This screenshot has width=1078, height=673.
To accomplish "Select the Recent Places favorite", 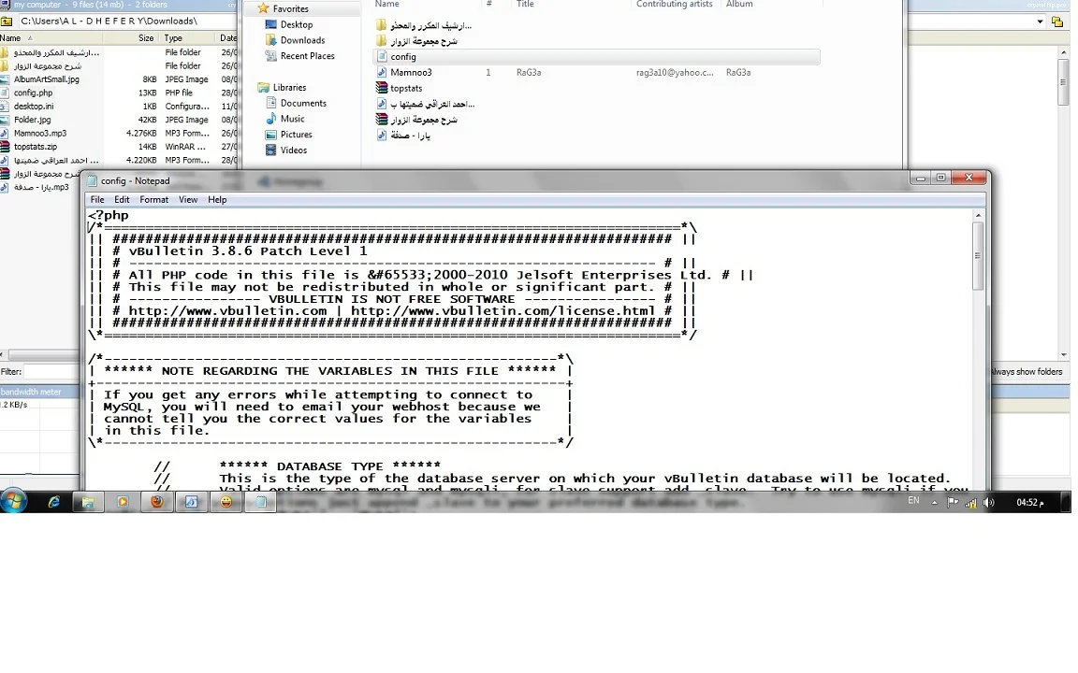I will pos(307,56).
